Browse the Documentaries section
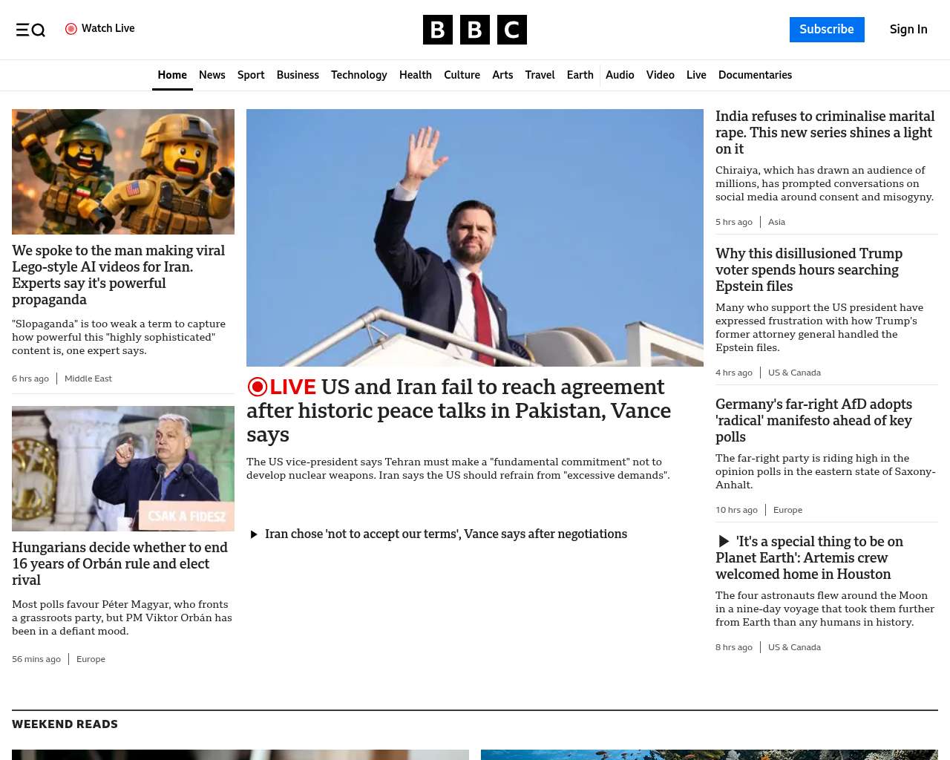Viewport: 950px width, 760px height. [755, 75]
